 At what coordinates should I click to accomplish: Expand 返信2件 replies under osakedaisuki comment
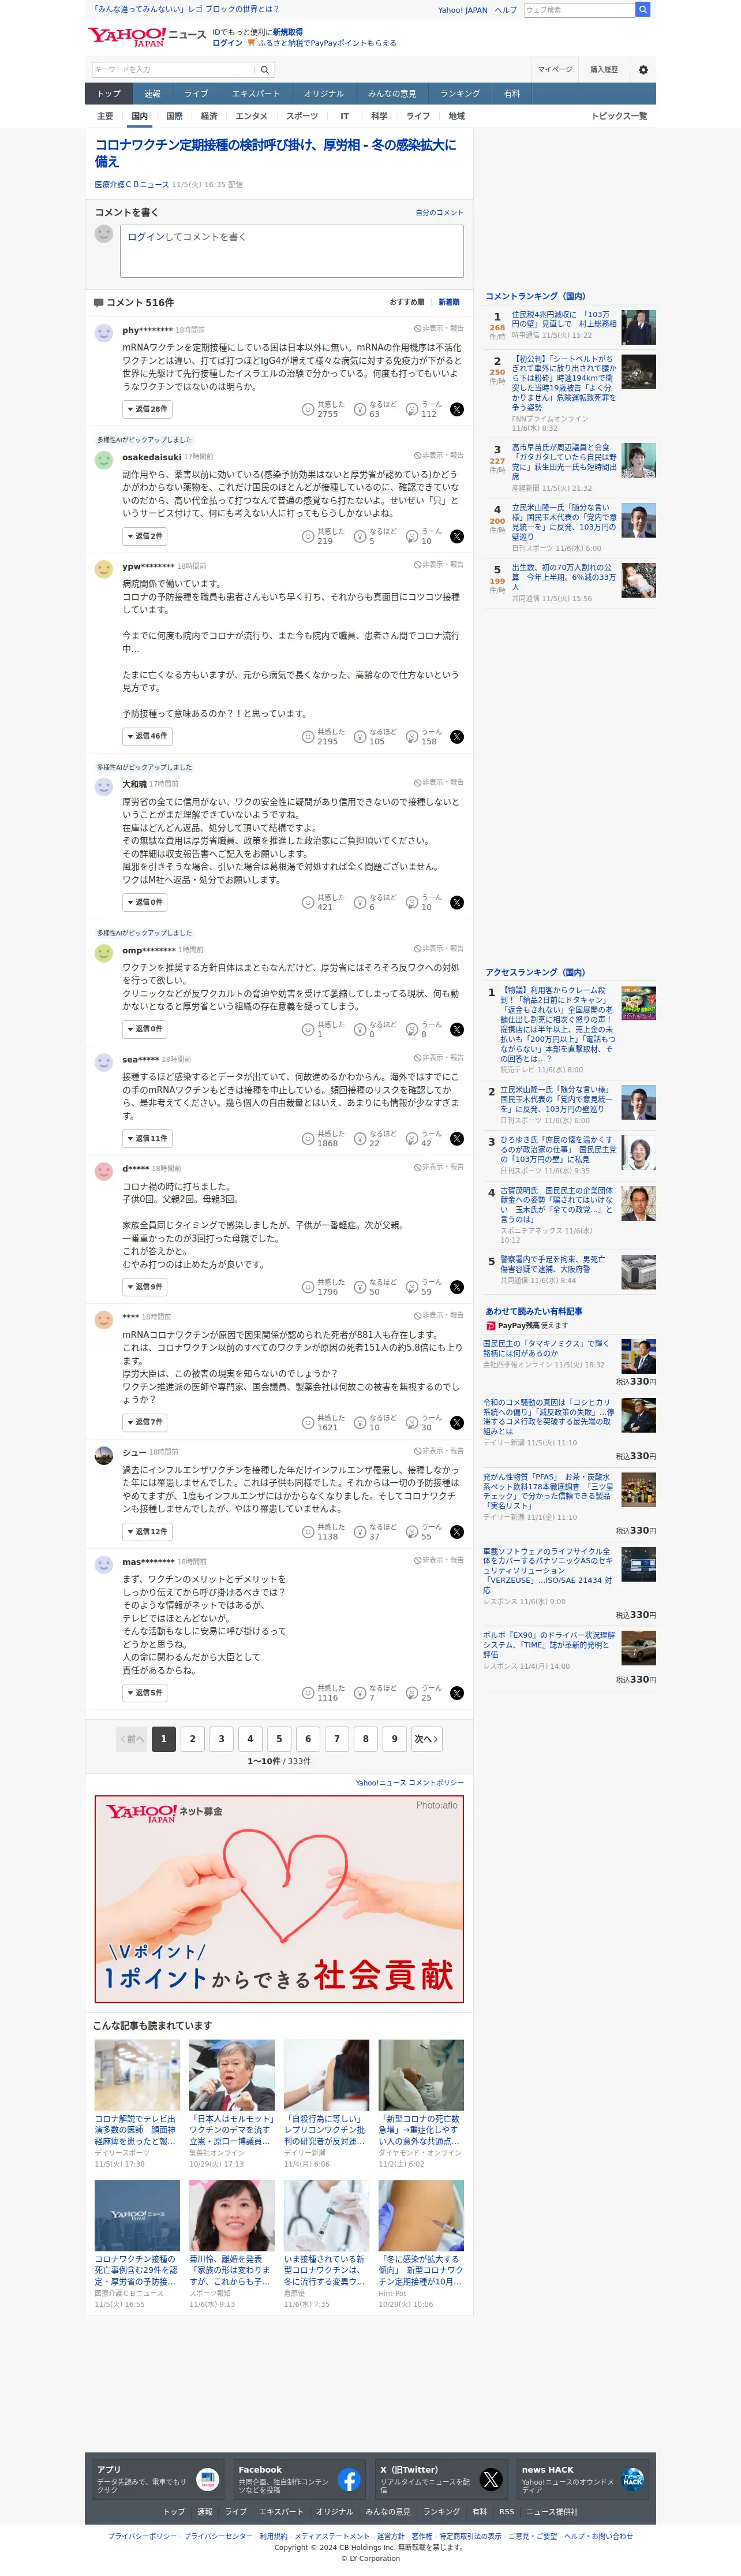(x=145, y=536)
